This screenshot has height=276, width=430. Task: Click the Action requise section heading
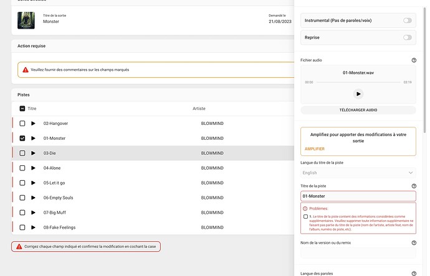pyautogui.click(x=32, y=46)
